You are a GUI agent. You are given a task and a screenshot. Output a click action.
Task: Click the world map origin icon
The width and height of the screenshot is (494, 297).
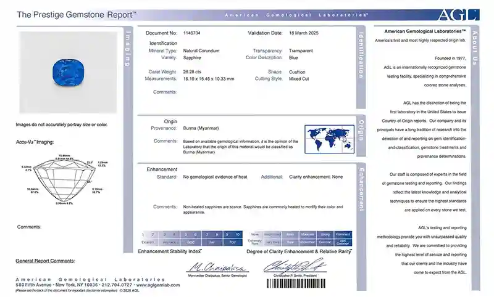[329, 139]
